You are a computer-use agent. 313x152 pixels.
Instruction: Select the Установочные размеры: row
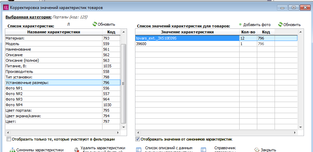(x=63, y=83)
